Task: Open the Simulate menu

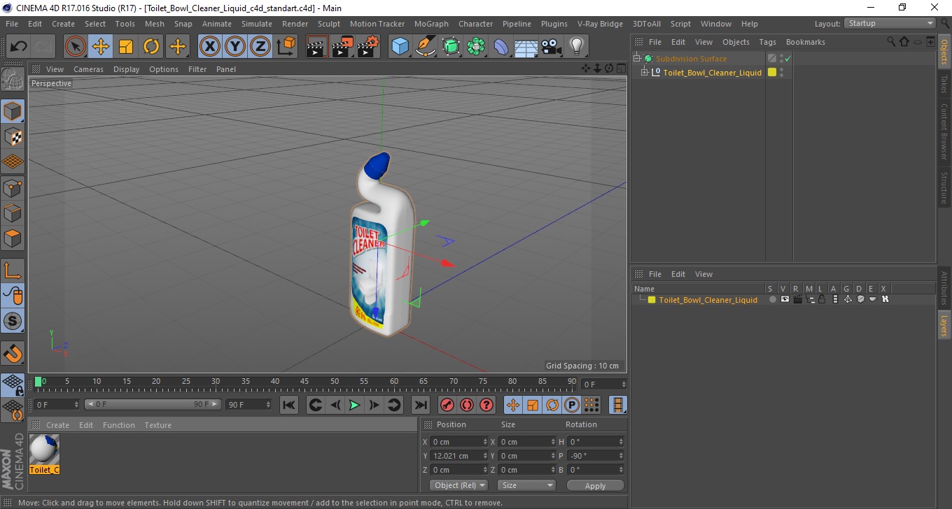Action: pos(257,24)
